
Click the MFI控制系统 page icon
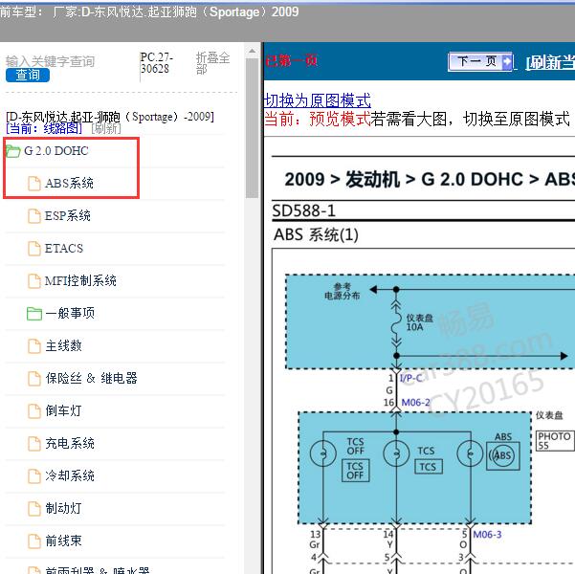click(x=34, y=281)
